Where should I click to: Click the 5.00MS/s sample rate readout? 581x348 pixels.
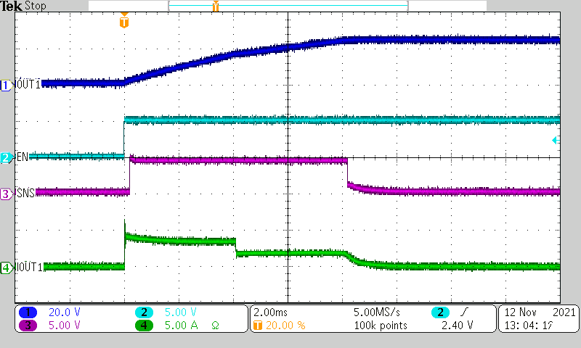click(x=377, y=312)
